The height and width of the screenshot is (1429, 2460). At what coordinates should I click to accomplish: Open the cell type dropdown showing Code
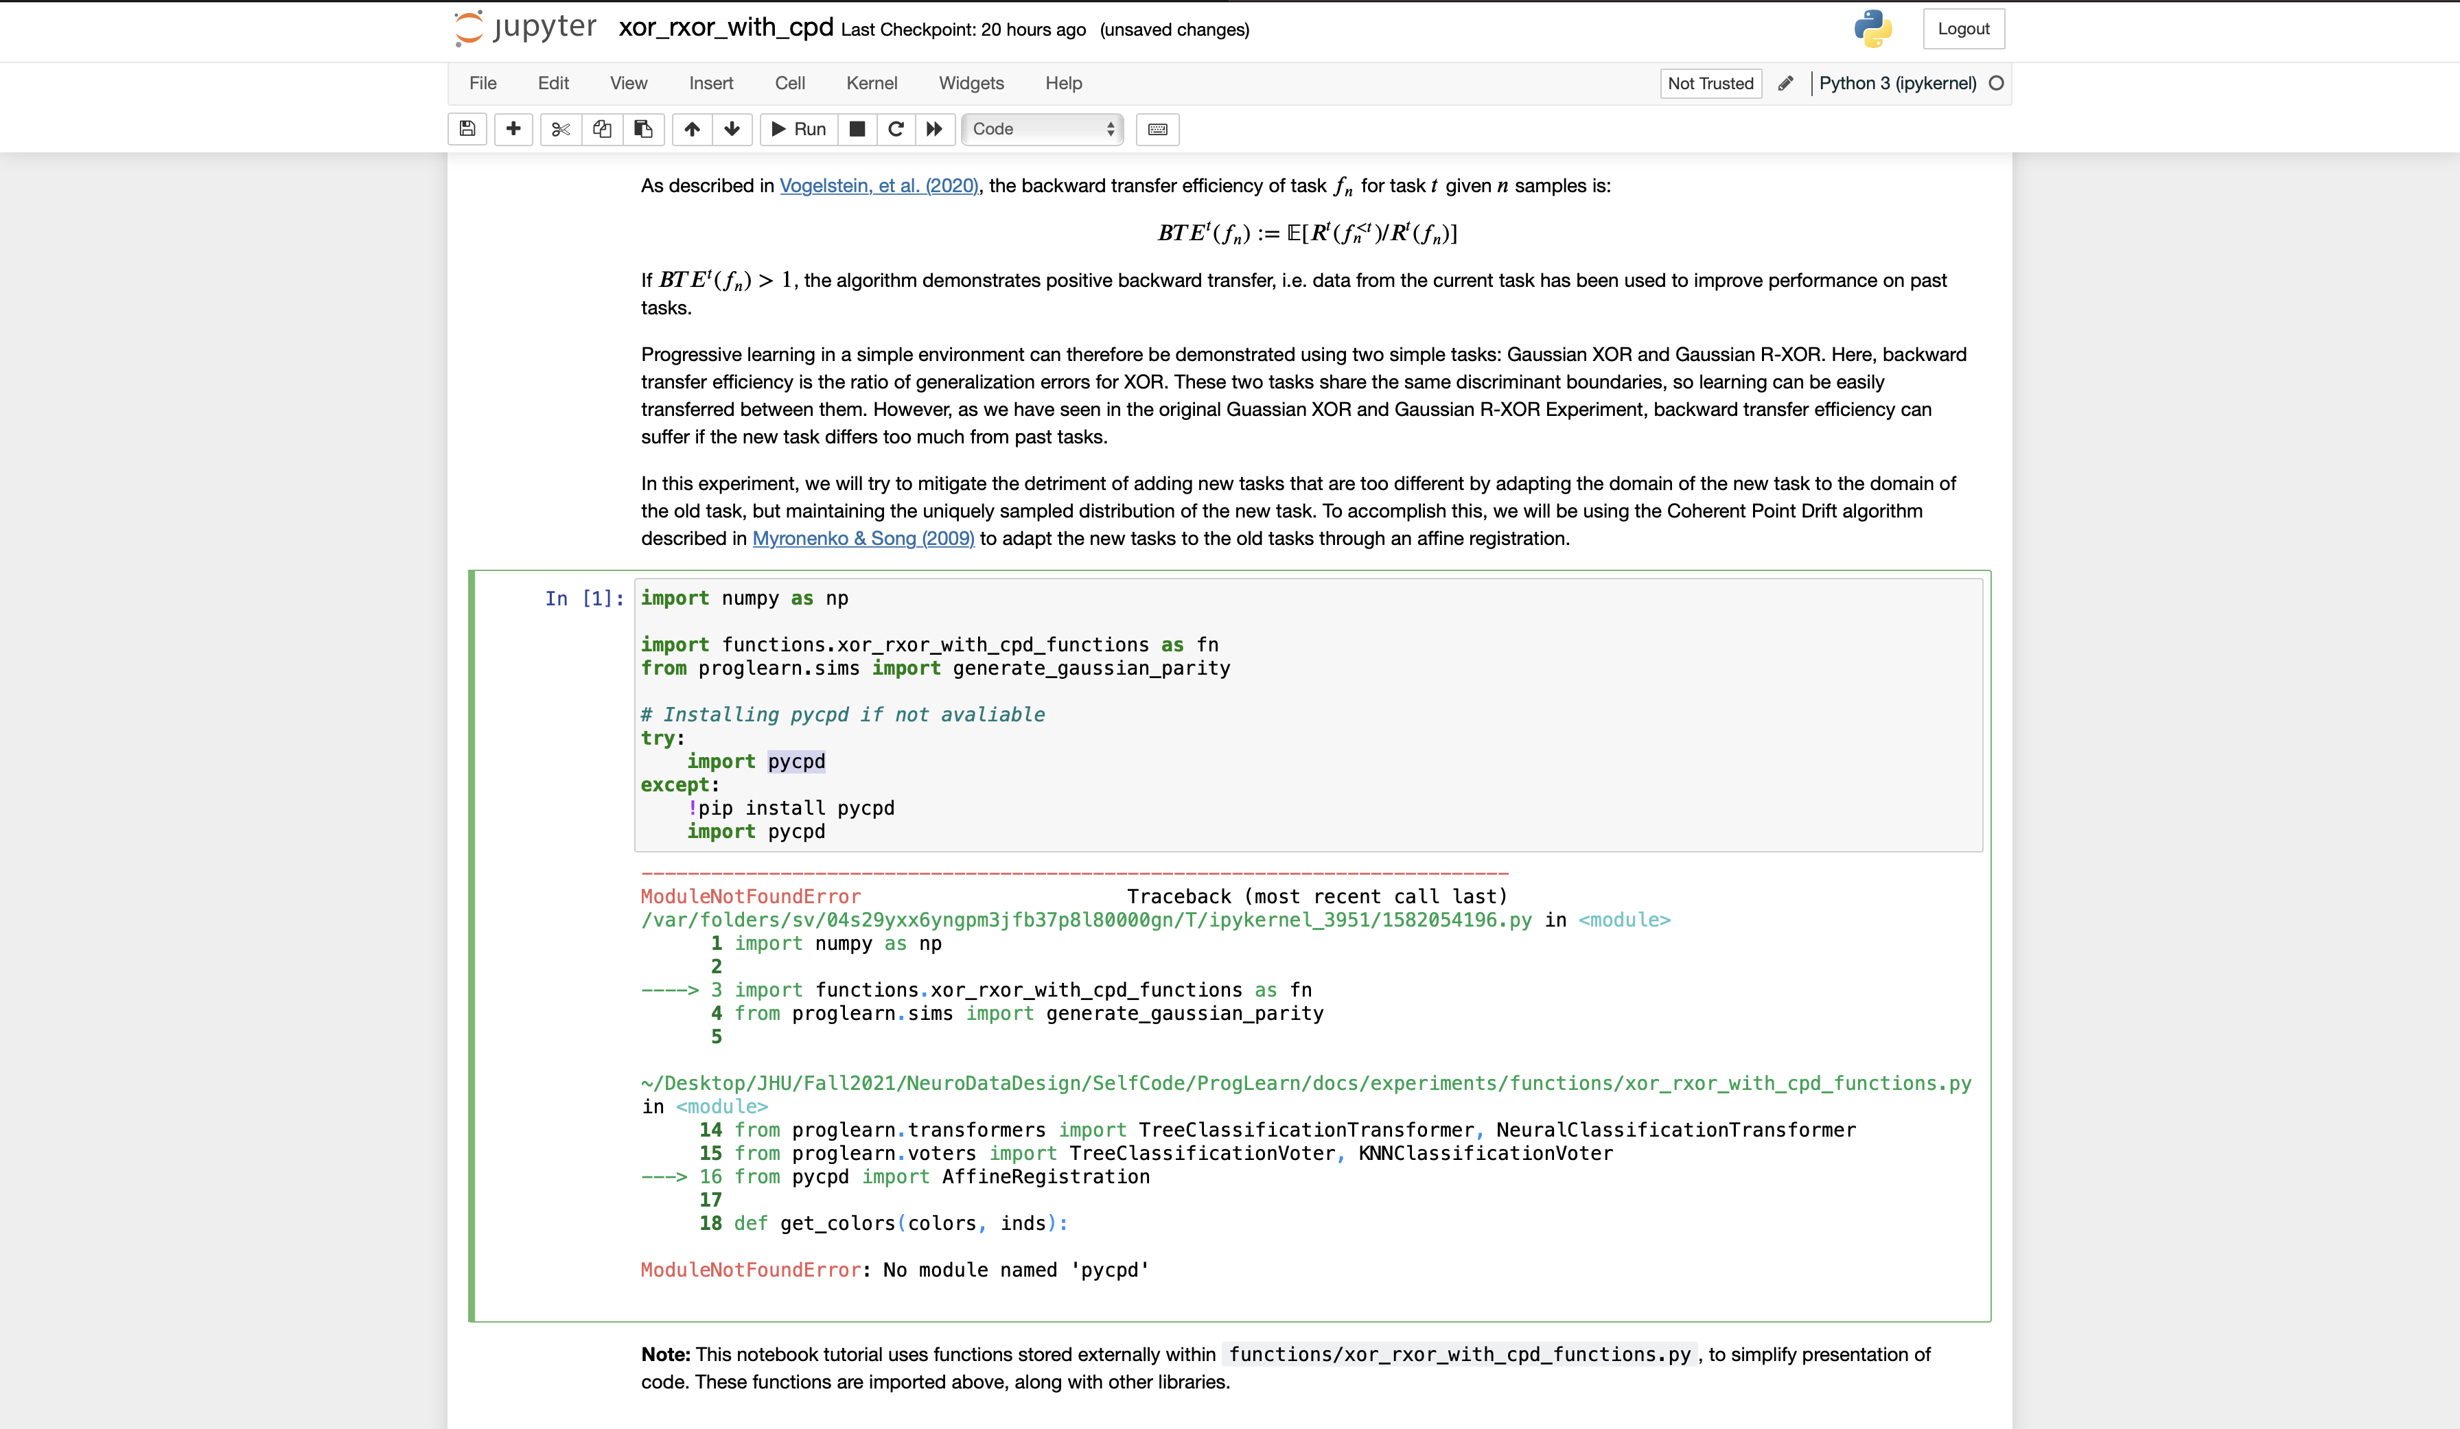click(1041, 129)
